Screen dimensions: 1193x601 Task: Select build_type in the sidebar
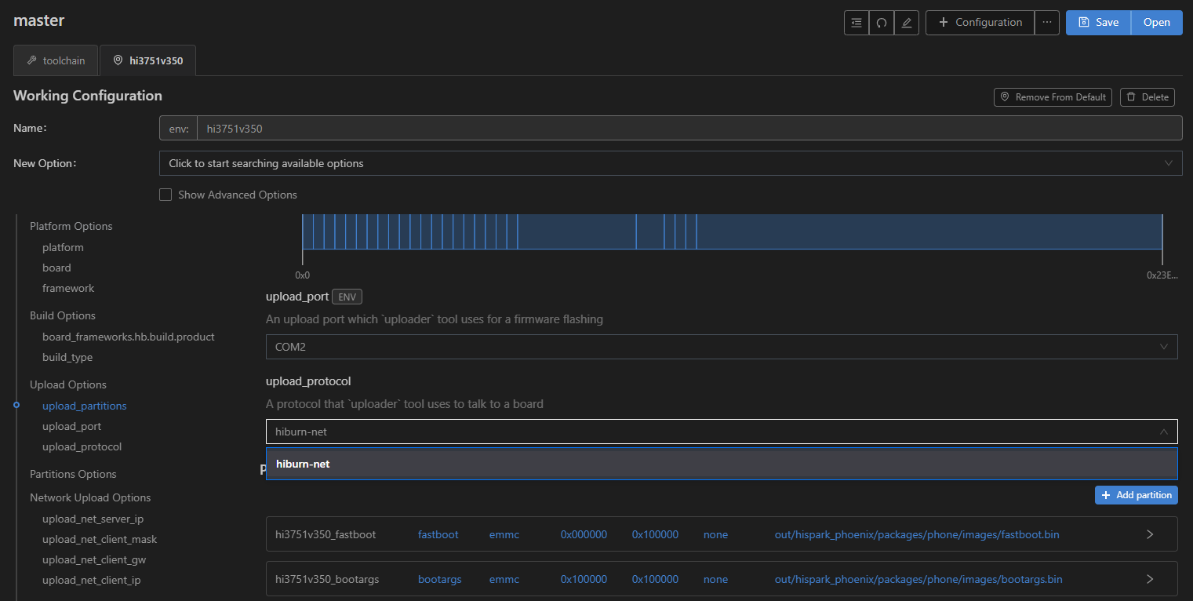point(67,357)
